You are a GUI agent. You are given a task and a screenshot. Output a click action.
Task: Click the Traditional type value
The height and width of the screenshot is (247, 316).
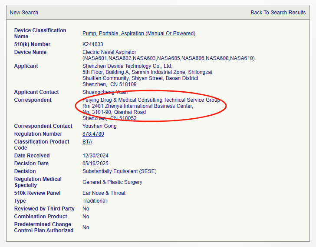tap(94, 201)
